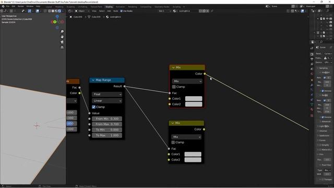
Task: Switch to the Geometry Nodes workspace tab
Action: (162, 7)
